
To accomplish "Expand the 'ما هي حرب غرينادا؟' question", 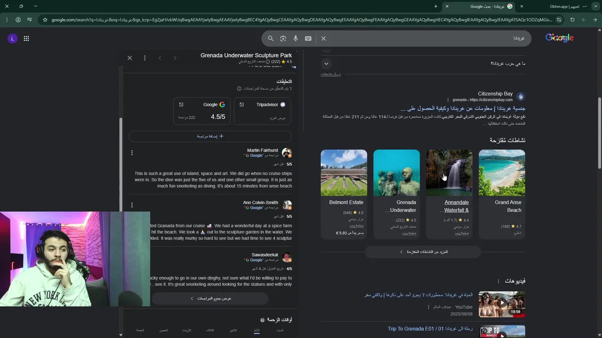I will (x=423, y=63).
